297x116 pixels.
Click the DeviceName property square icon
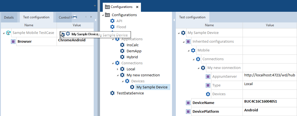tap(188, 103)
